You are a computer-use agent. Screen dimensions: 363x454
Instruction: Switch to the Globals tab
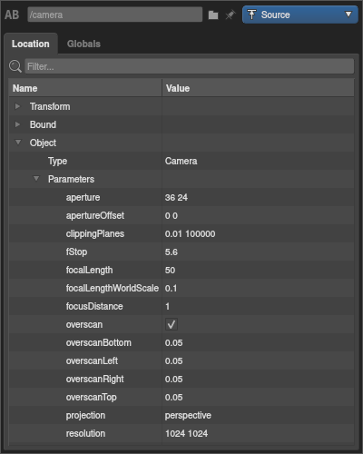[x=83, y=44]
